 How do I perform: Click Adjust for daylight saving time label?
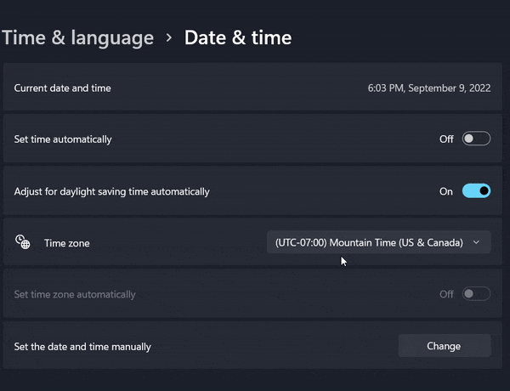tap(111, 191)
